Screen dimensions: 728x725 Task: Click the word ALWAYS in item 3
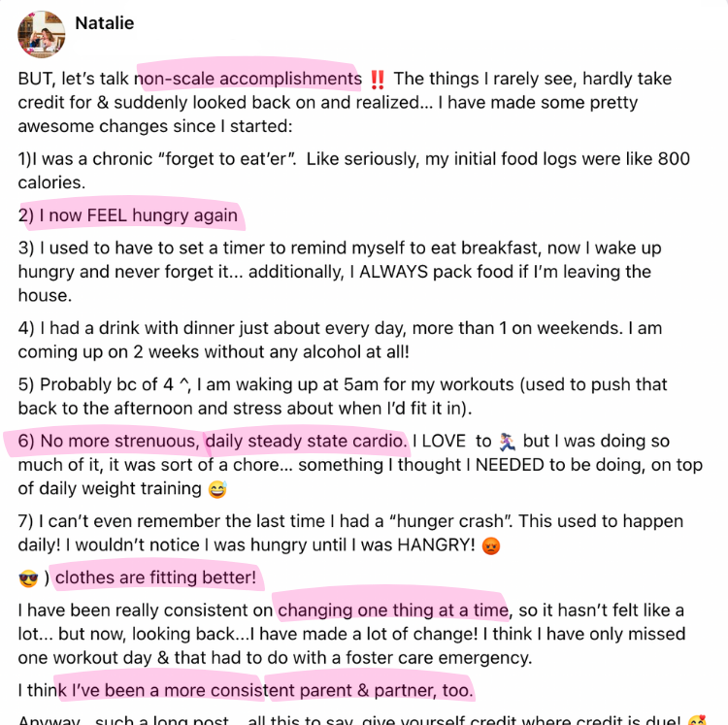[393, 272]
